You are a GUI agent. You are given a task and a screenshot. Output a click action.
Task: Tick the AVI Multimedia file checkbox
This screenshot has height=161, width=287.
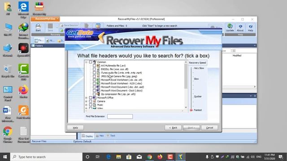click(x=94, y=66)
